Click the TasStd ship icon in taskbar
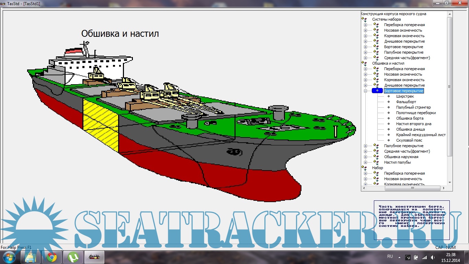This screenshot has width=469, height=264. (94, 257)
